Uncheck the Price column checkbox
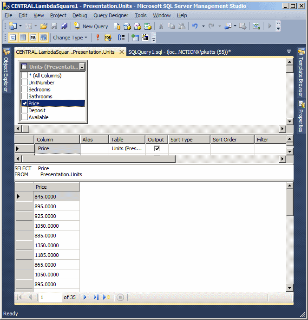 pos(25,103)
